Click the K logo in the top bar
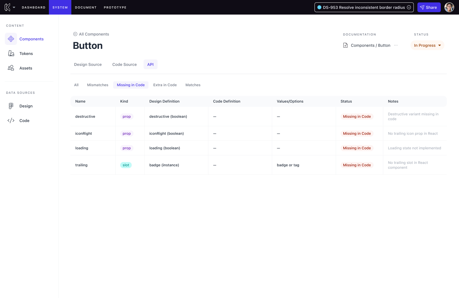Image resolution: width=459 pixels, height=298 pixels. [7, 7]
